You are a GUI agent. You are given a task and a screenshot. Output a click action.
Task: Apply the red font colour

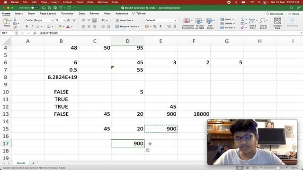tap(68, 26)
